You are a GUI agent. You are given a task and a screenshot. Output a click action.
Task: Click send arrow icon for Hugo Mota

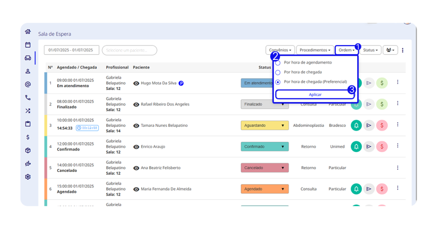pos(369,83)
